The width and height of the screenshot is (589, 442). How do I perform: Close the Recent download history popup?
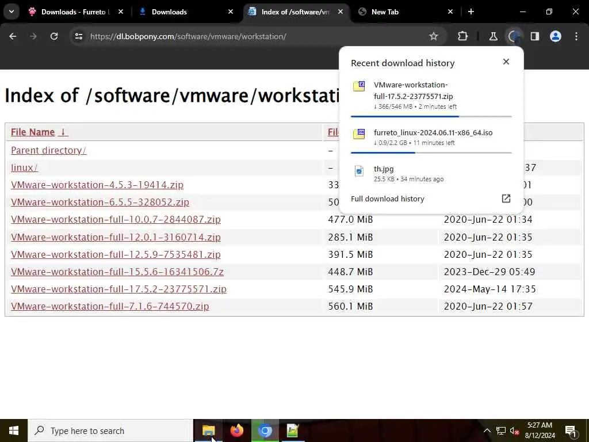click(x=506, y=62)
